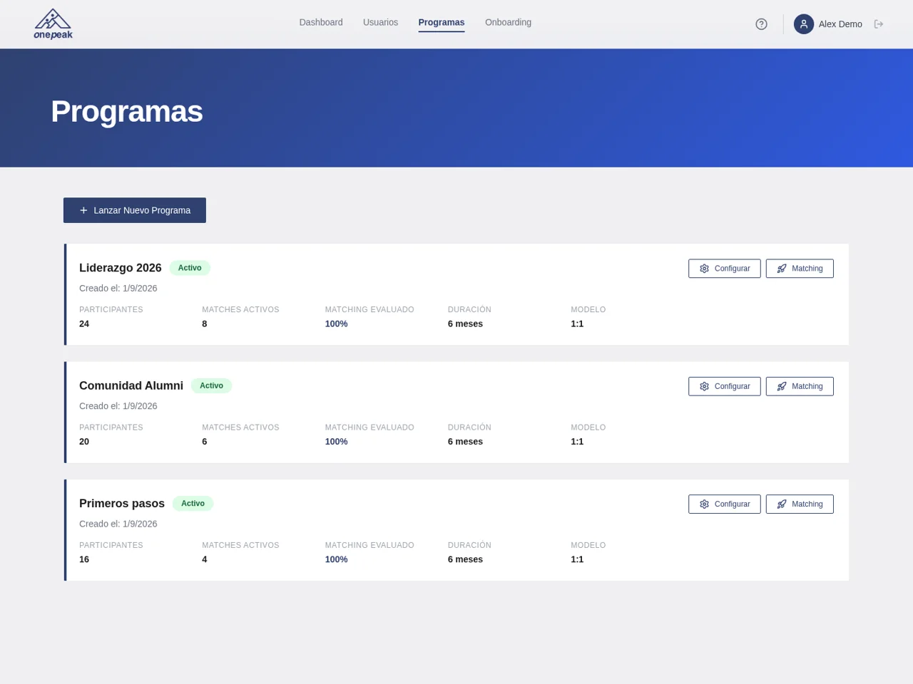This screenshot has width=913, height=684.
Task: Click the Primeros pasos program title
Action: tap(122, 503)
